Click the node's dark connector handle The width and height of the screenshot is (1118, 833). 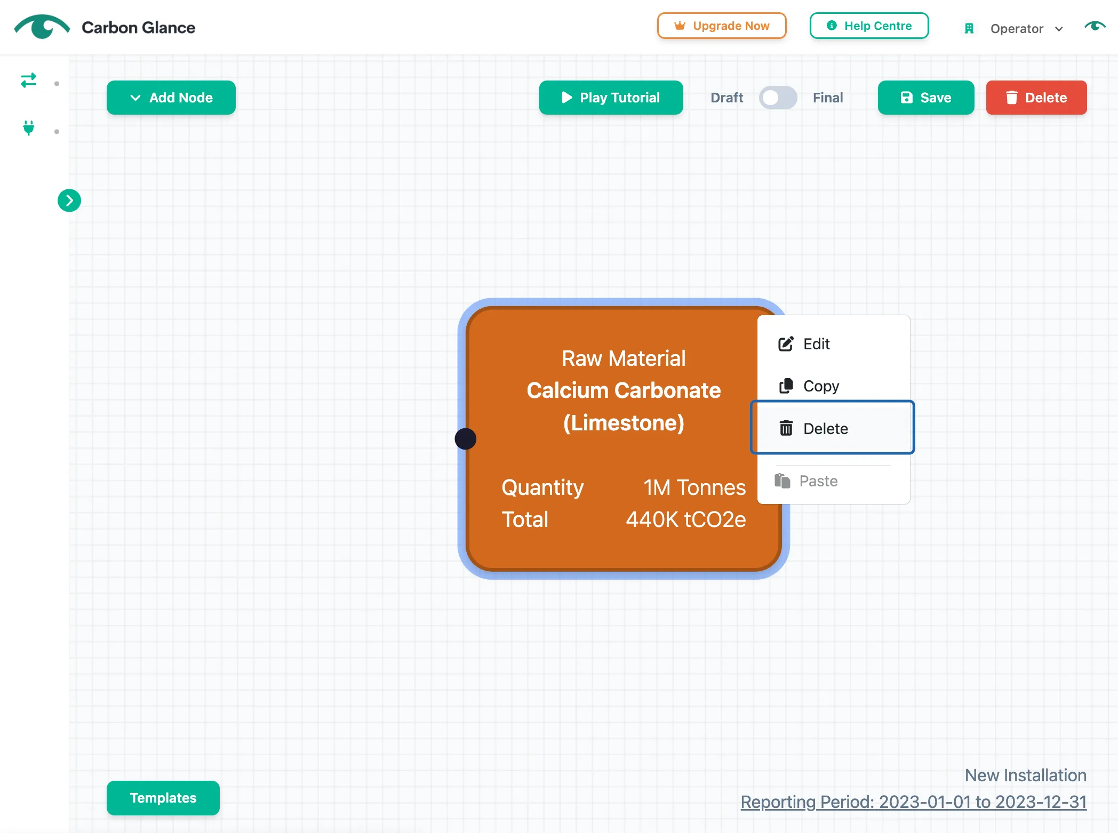coord(466,439)
